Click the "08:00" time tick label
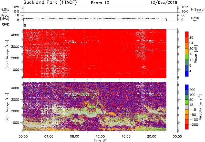This screenshot has width=205, height=142. click(75, 137)
